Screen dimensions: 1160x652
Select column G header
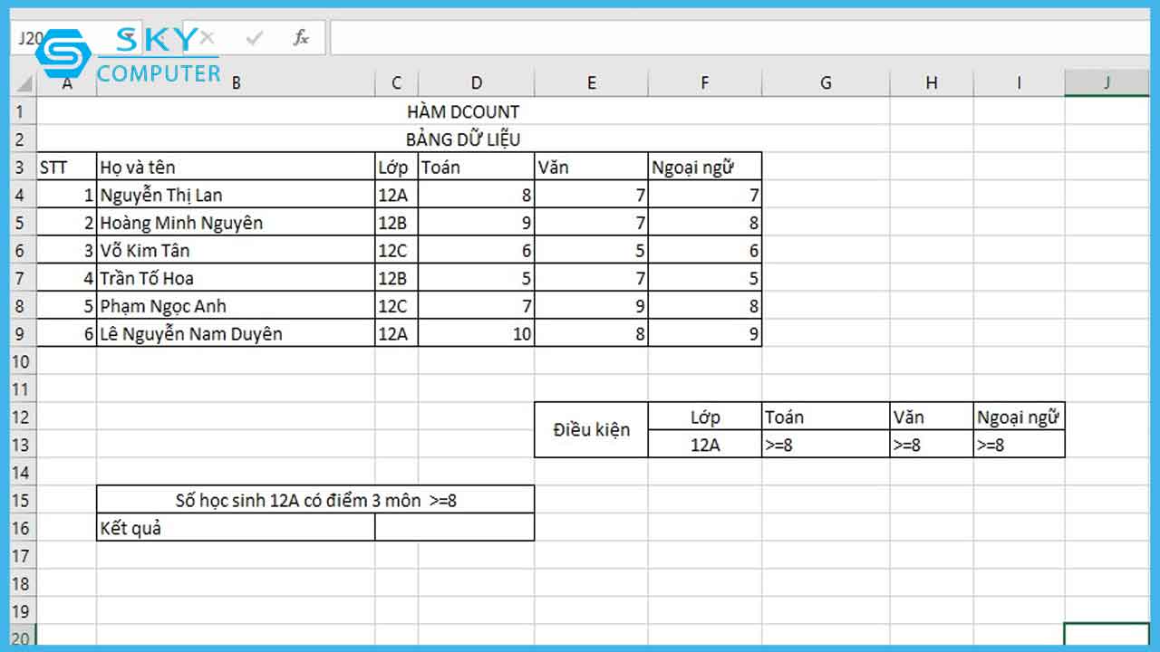point(826,83)
